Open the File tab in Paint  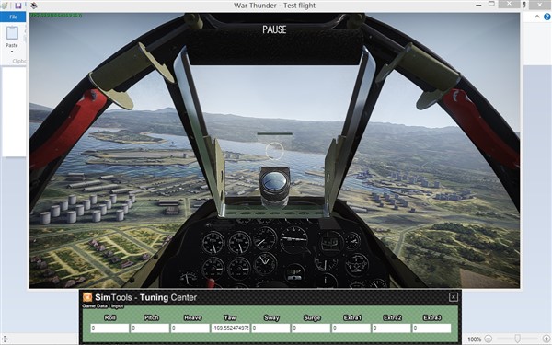(13, 17)
